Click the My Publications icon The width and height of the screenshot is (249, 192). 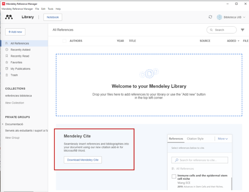click(6, 69)
